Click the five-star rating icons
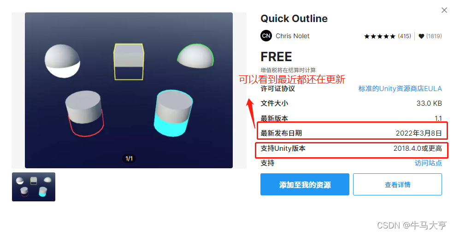Image resolution: width=454 pixels, height=234 pixels. coord(380,36)
